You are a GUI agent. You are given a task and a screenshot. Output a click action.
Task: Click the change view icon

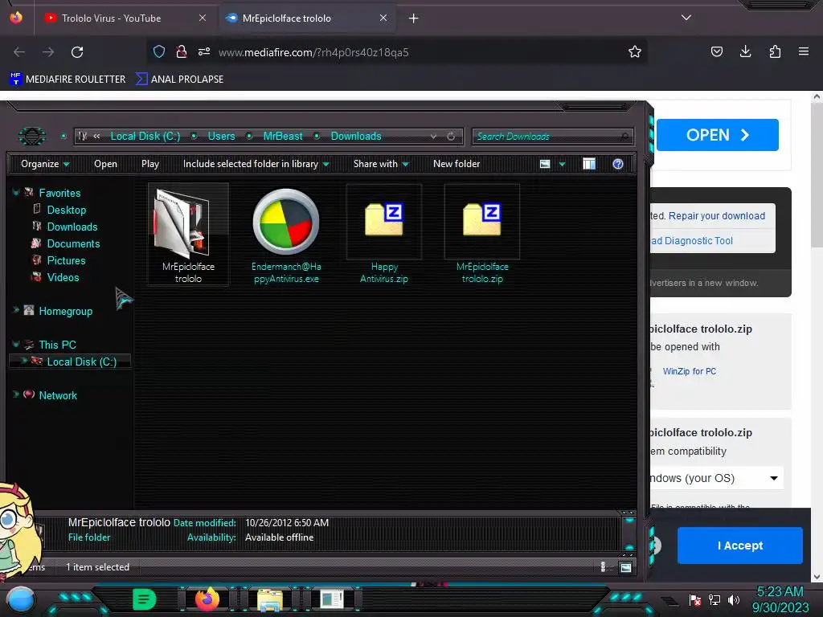click(x=545, y=164)
